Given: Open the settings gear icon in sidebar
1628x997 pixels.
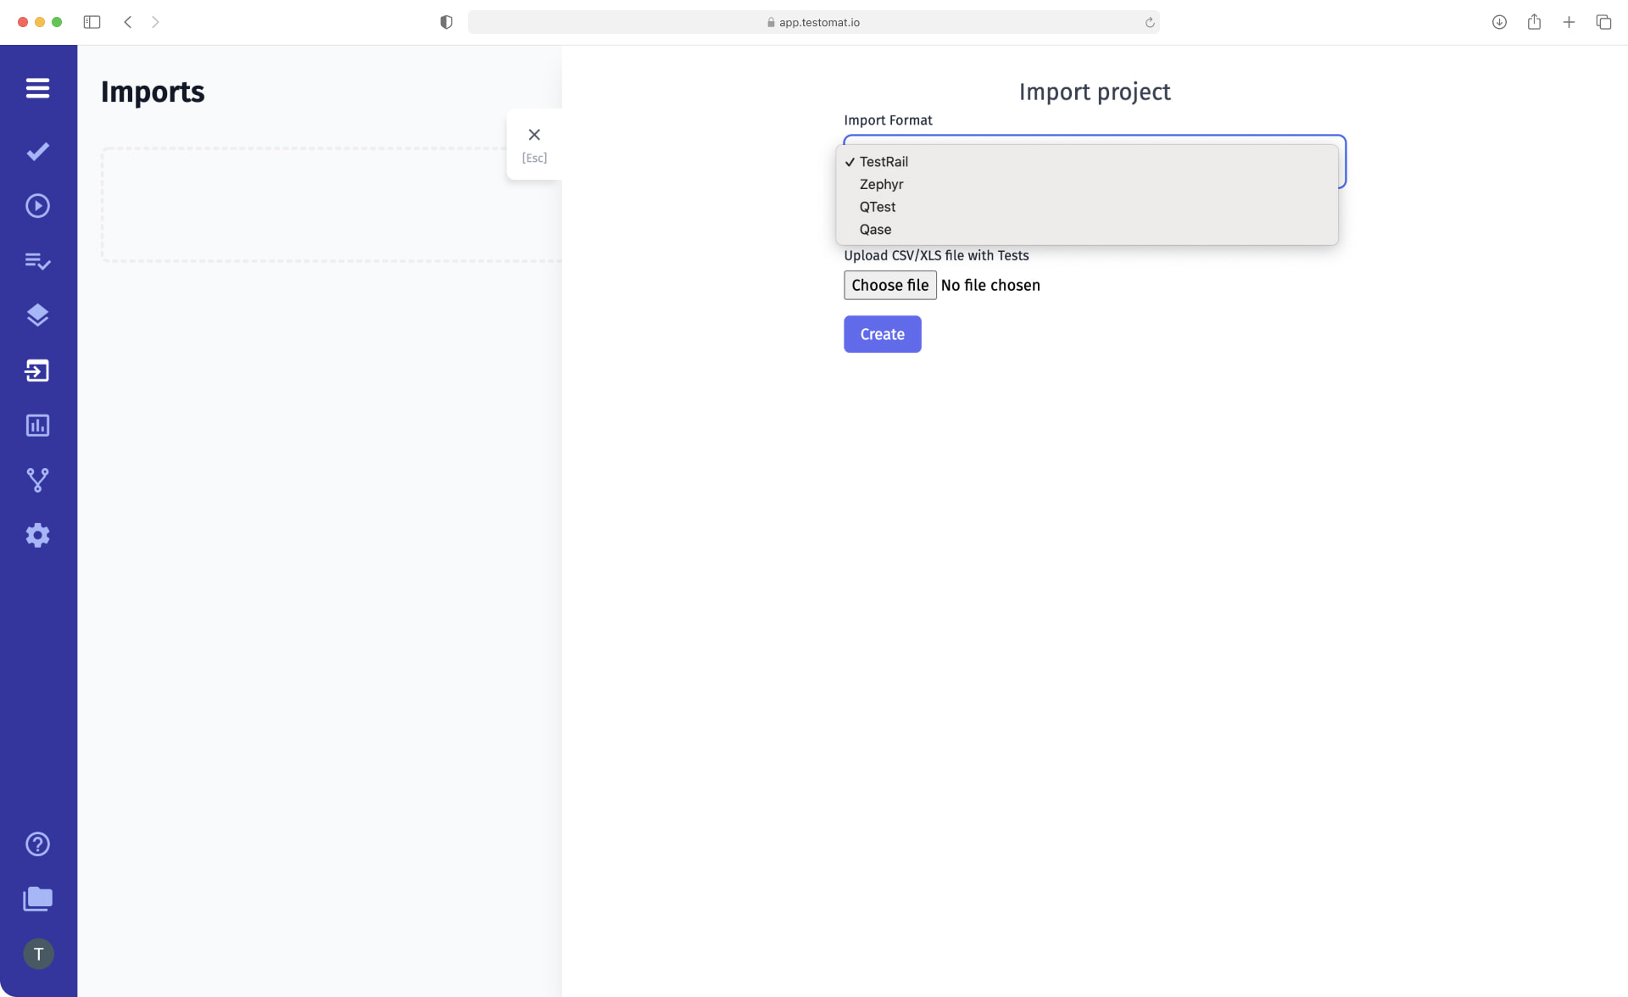Looking at the screenshot, I should (37, 536).
